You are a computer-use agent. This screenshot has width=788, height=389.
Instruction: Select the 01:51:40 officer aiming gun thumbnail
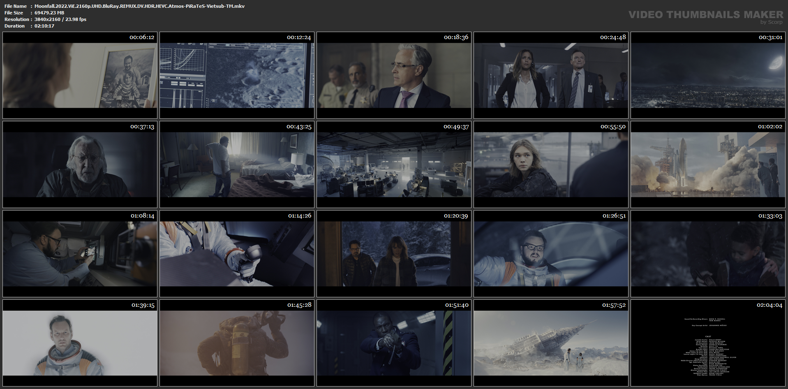(x=394, y=343)
